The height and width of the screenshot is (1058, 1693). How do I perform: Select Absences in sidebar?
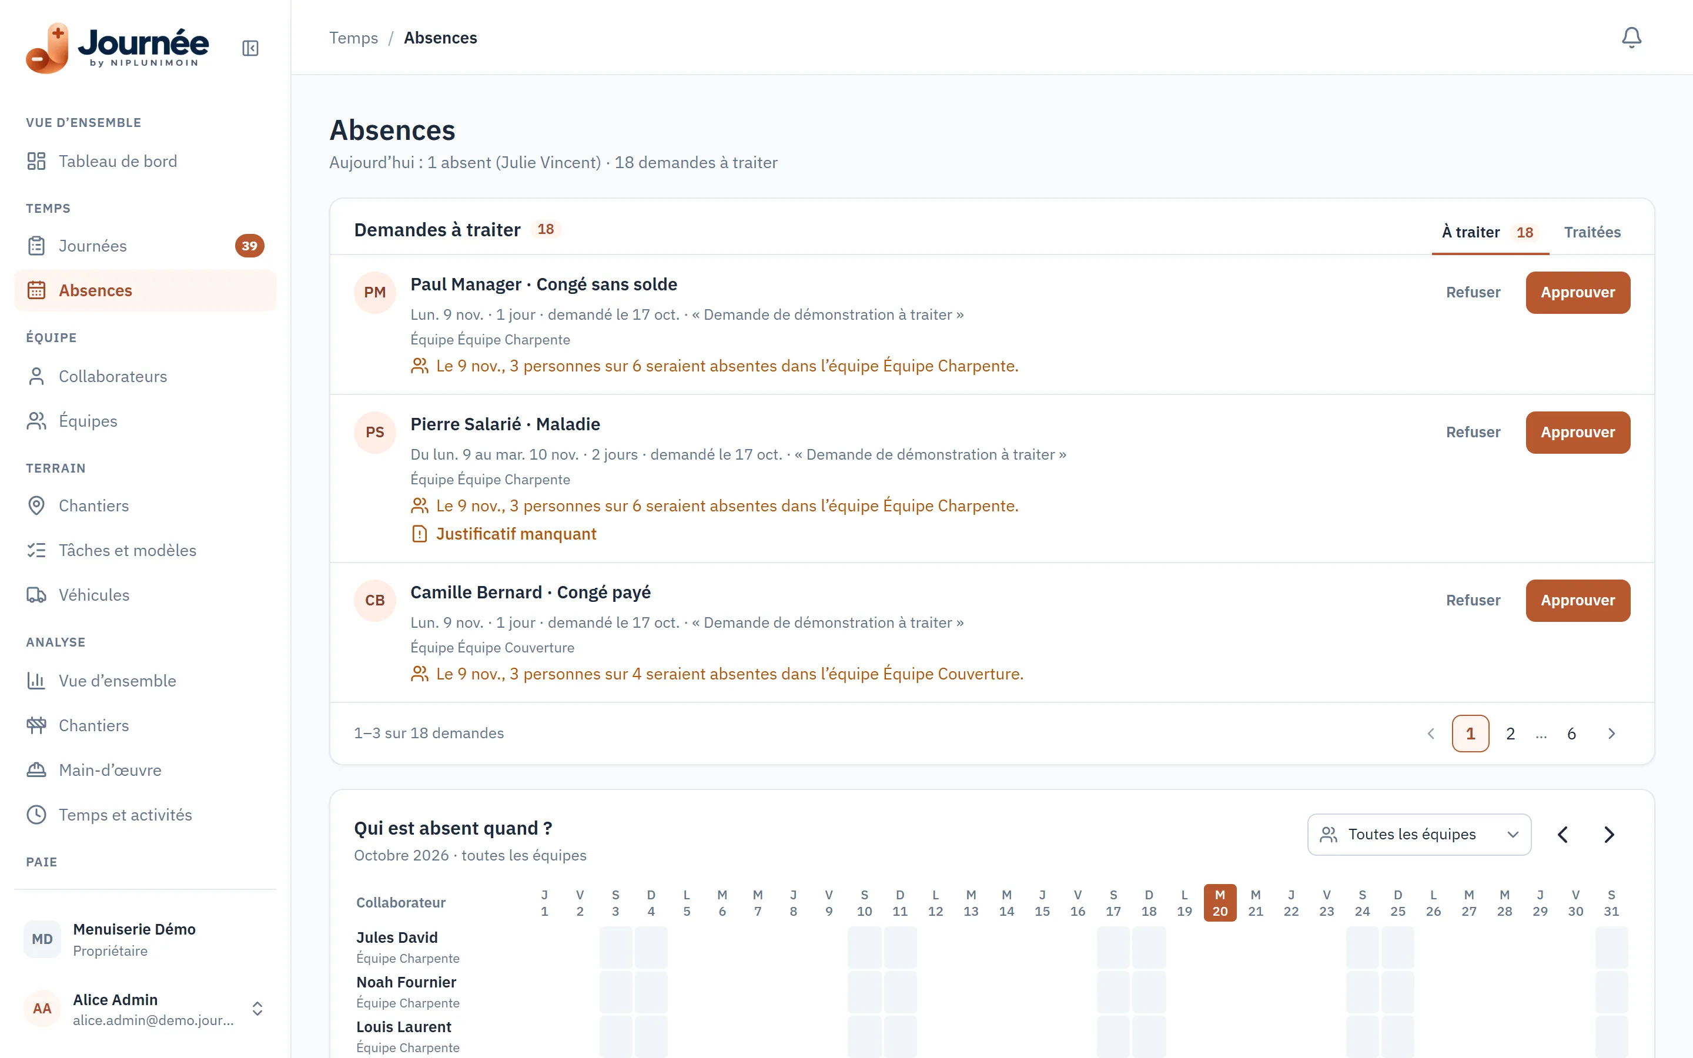tap(145, 290)
